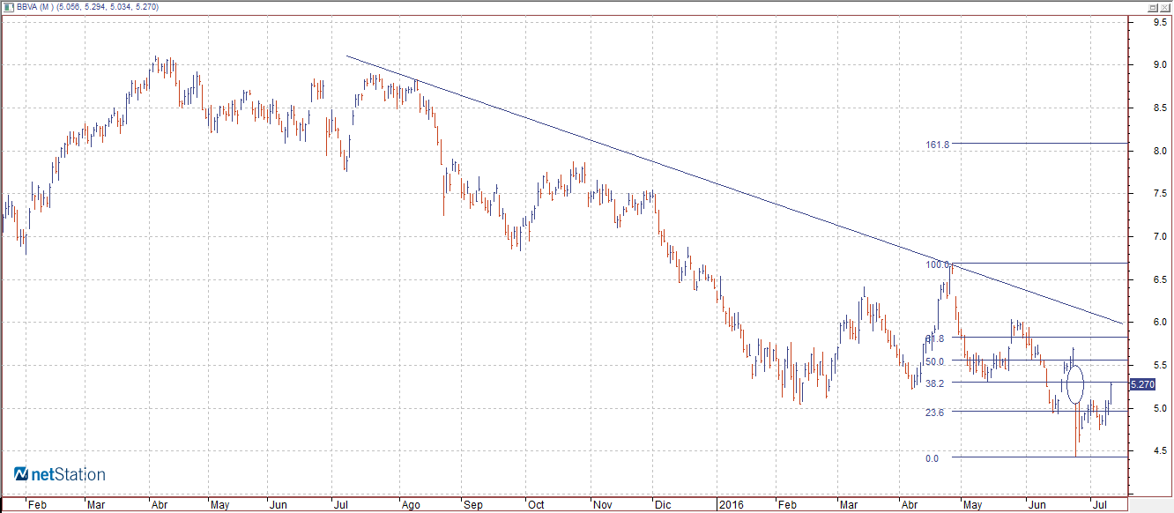
Task: Select the current price tag 5.270
Action: [x=1141, y=384]
